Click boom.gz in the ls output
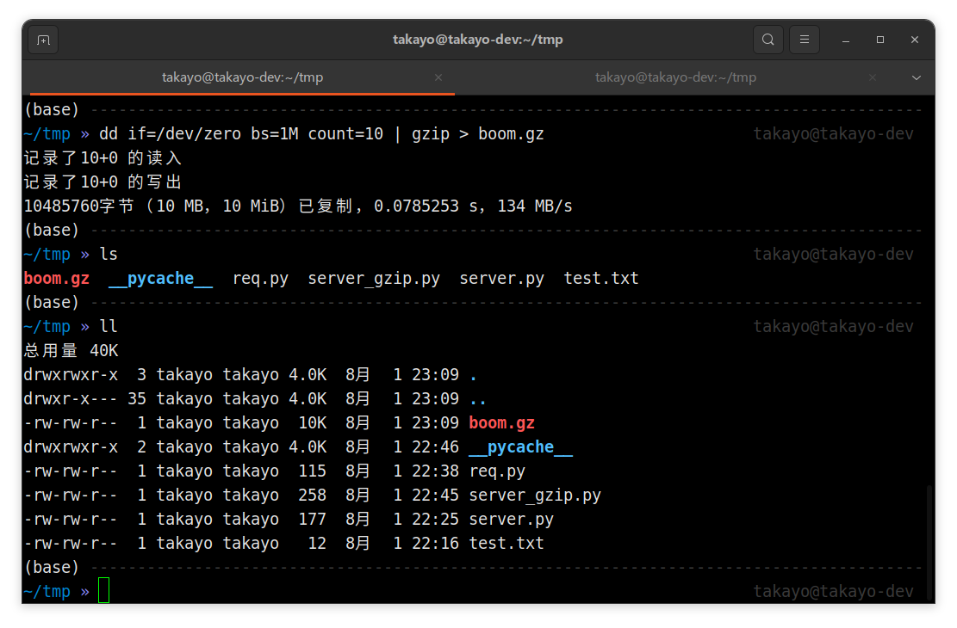This screenshot has width=957, height=628. coord(57,279)
